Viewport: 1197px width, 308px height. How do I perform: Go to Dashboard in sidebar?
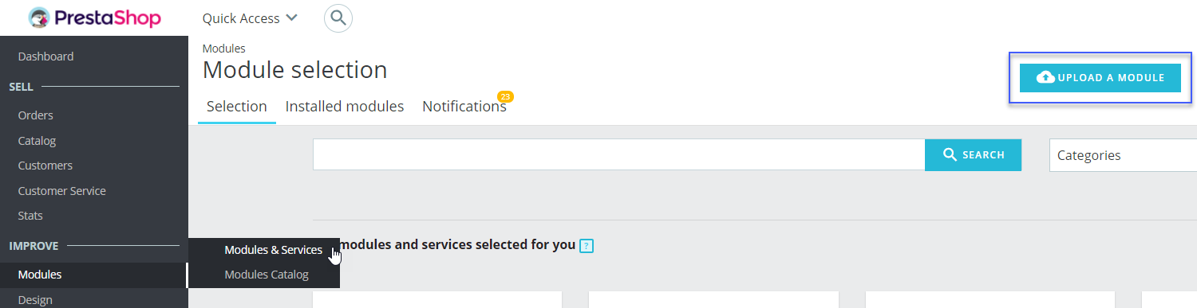[x=45, y=57]
